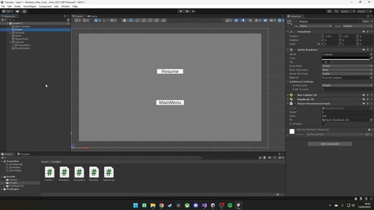Open the Layer dropdown showing Default
This screenshot has height=210, width=374.
(x=358, y=26)
